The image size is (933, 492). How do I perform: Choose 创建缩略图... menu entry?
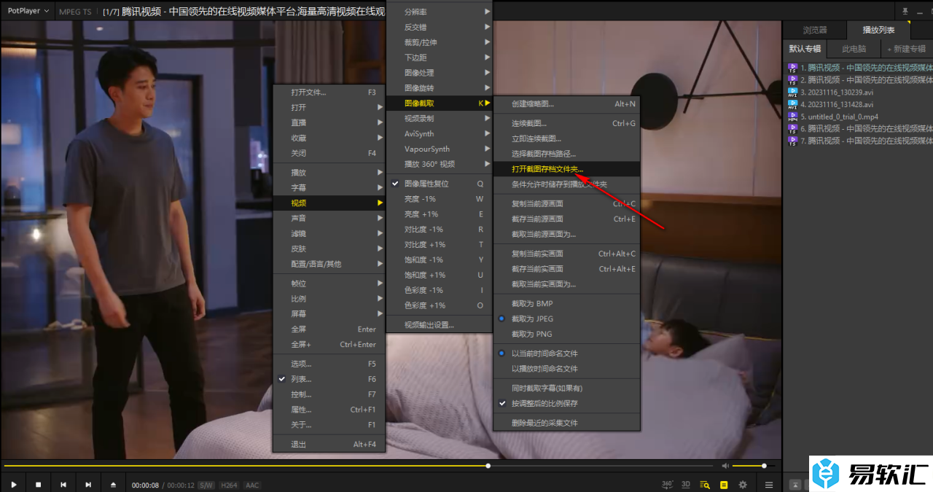[x=566, y=104]
